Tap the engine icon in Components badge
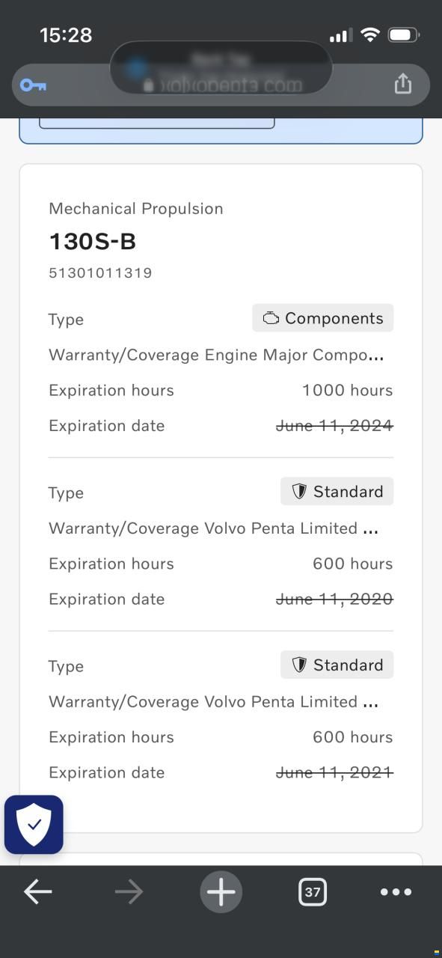 [x=271, y=318]
